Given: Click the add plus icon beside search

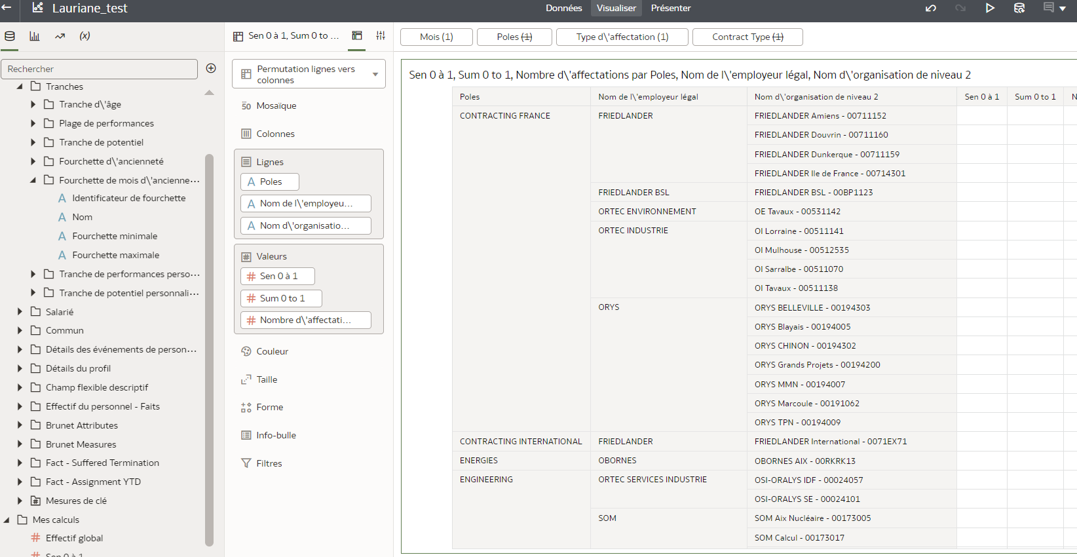Looking at the screenshot, I should (211, 68).
